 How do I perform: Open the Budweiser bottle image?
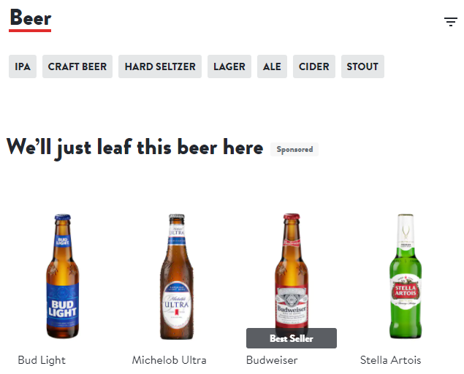click(292, 271)
